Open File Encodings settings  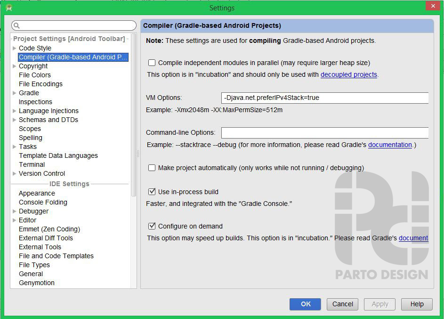point(41,84)
